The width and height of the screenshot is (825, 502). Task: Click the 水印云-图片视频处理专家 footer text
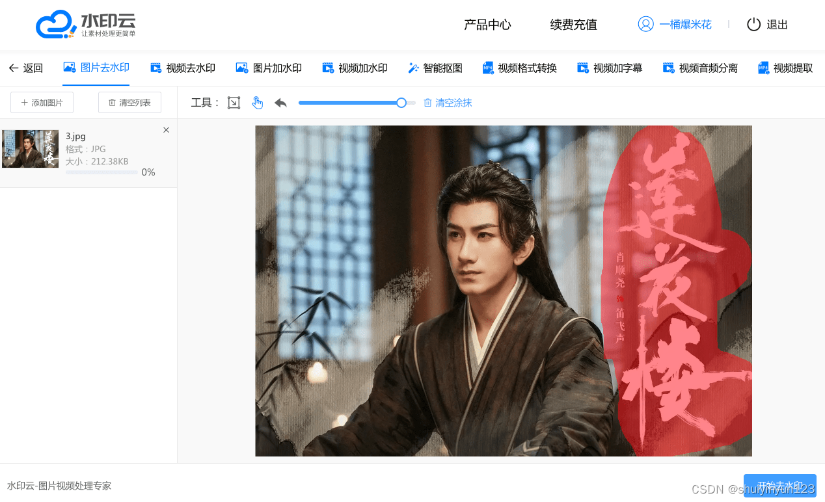click(59, 486)
